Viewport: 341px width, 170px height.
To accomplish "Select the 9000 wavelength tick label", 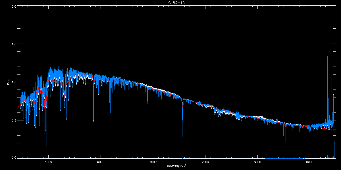I will [x=309, y=162].
